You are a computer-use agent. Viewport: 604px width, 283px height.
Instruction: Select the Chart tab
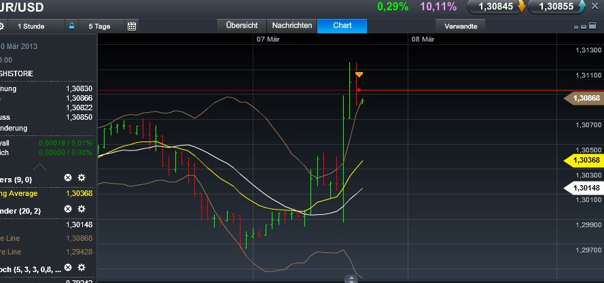tap(342, 26)
